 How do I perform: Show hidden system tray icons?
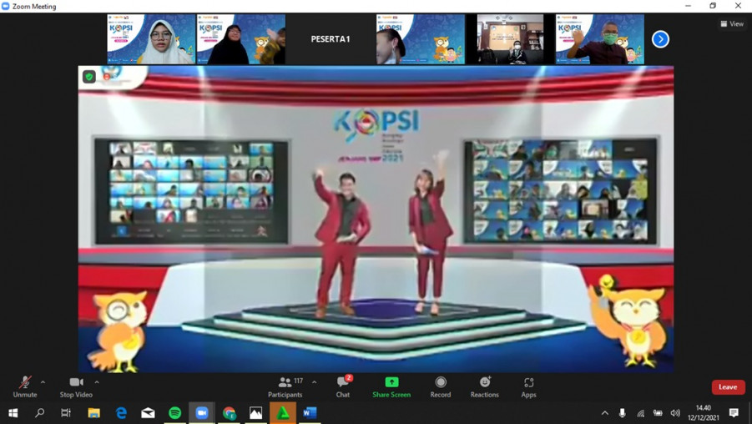click(x=605, y=413)
